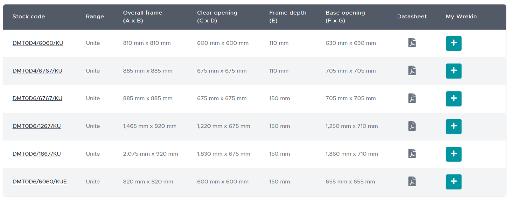This screenshot has height=198, width=509.
Task: Follow the DMT0D4/6767/KU product link
Action: coord(37,71)
